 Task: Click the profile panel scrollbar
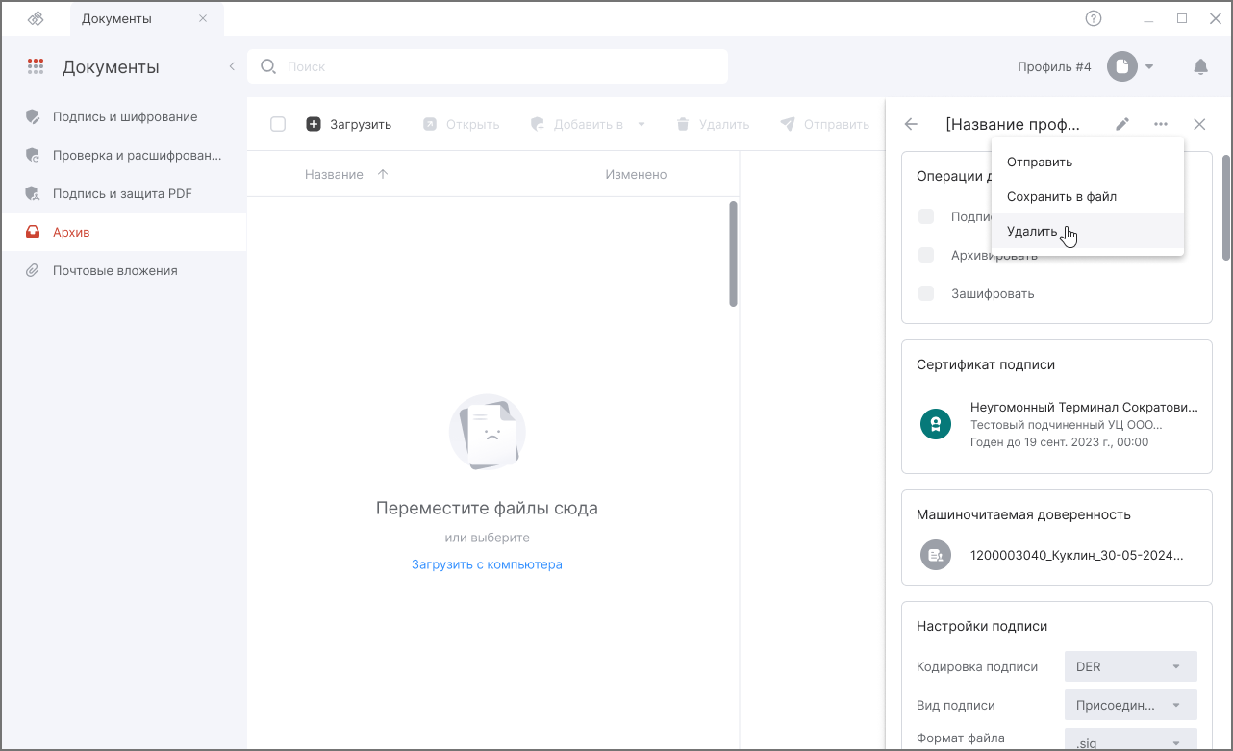tap(1226, 207)
